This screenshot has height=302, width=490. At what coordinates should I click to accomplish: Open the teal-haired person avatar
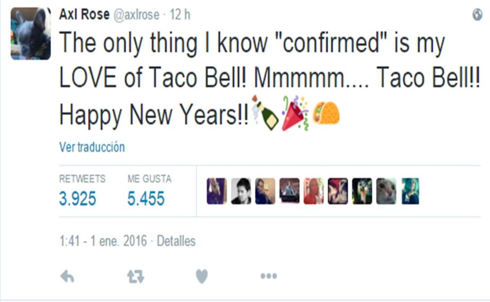point(410,191)
